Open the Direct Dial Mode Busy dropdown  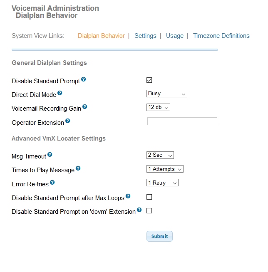point(167,94)
